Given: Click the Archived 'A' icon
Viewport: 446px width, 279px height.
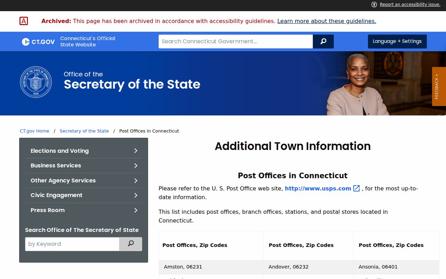Looking at the screenshot, I should tap(24, 21).
